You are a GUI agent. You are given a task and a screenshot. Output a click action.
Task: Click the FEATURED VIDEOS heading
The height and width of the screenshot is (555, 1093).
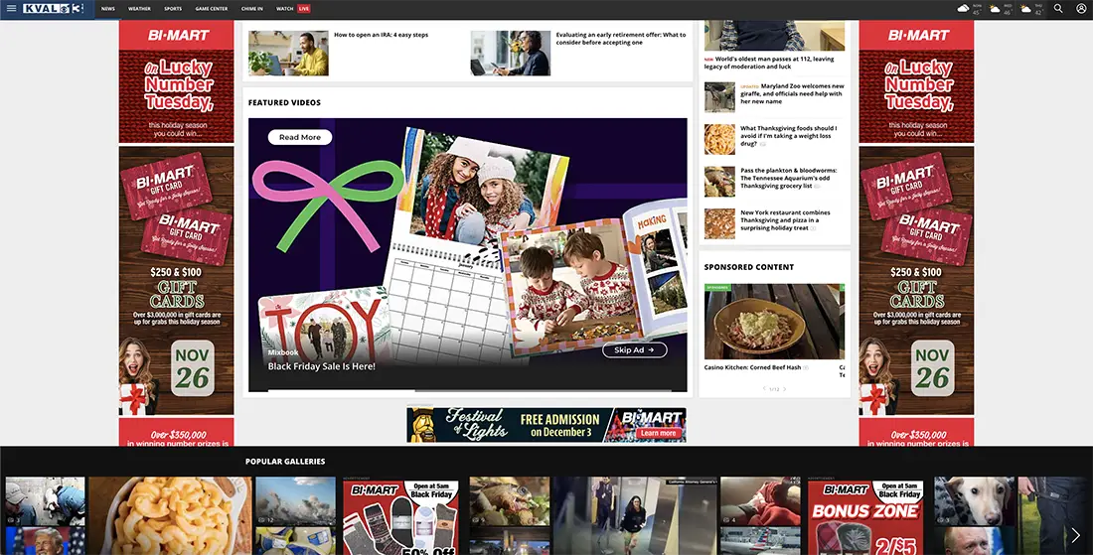pyautogui.click(x=284, y=102)
